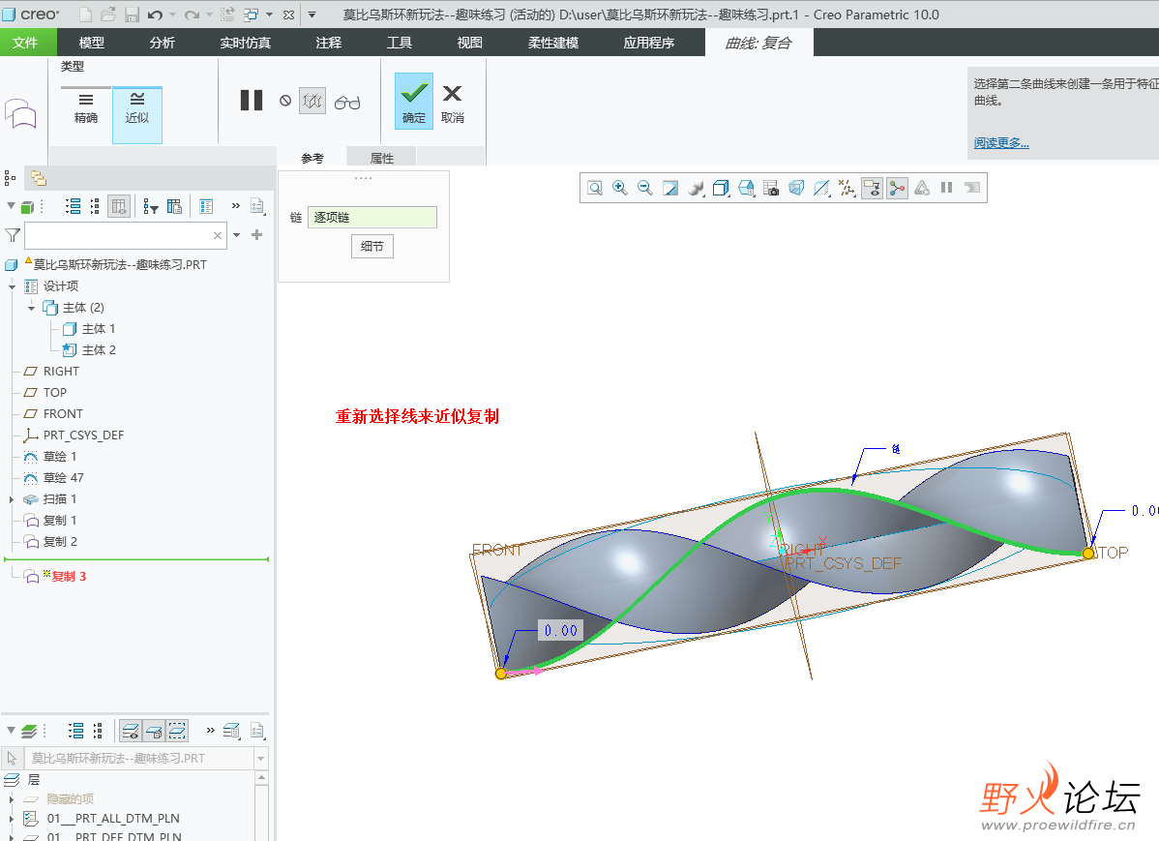This screenshot has width=1159, height=841.
Task: Switch to the 实时仿真 ribbon tab
Action: pos(246,43)
